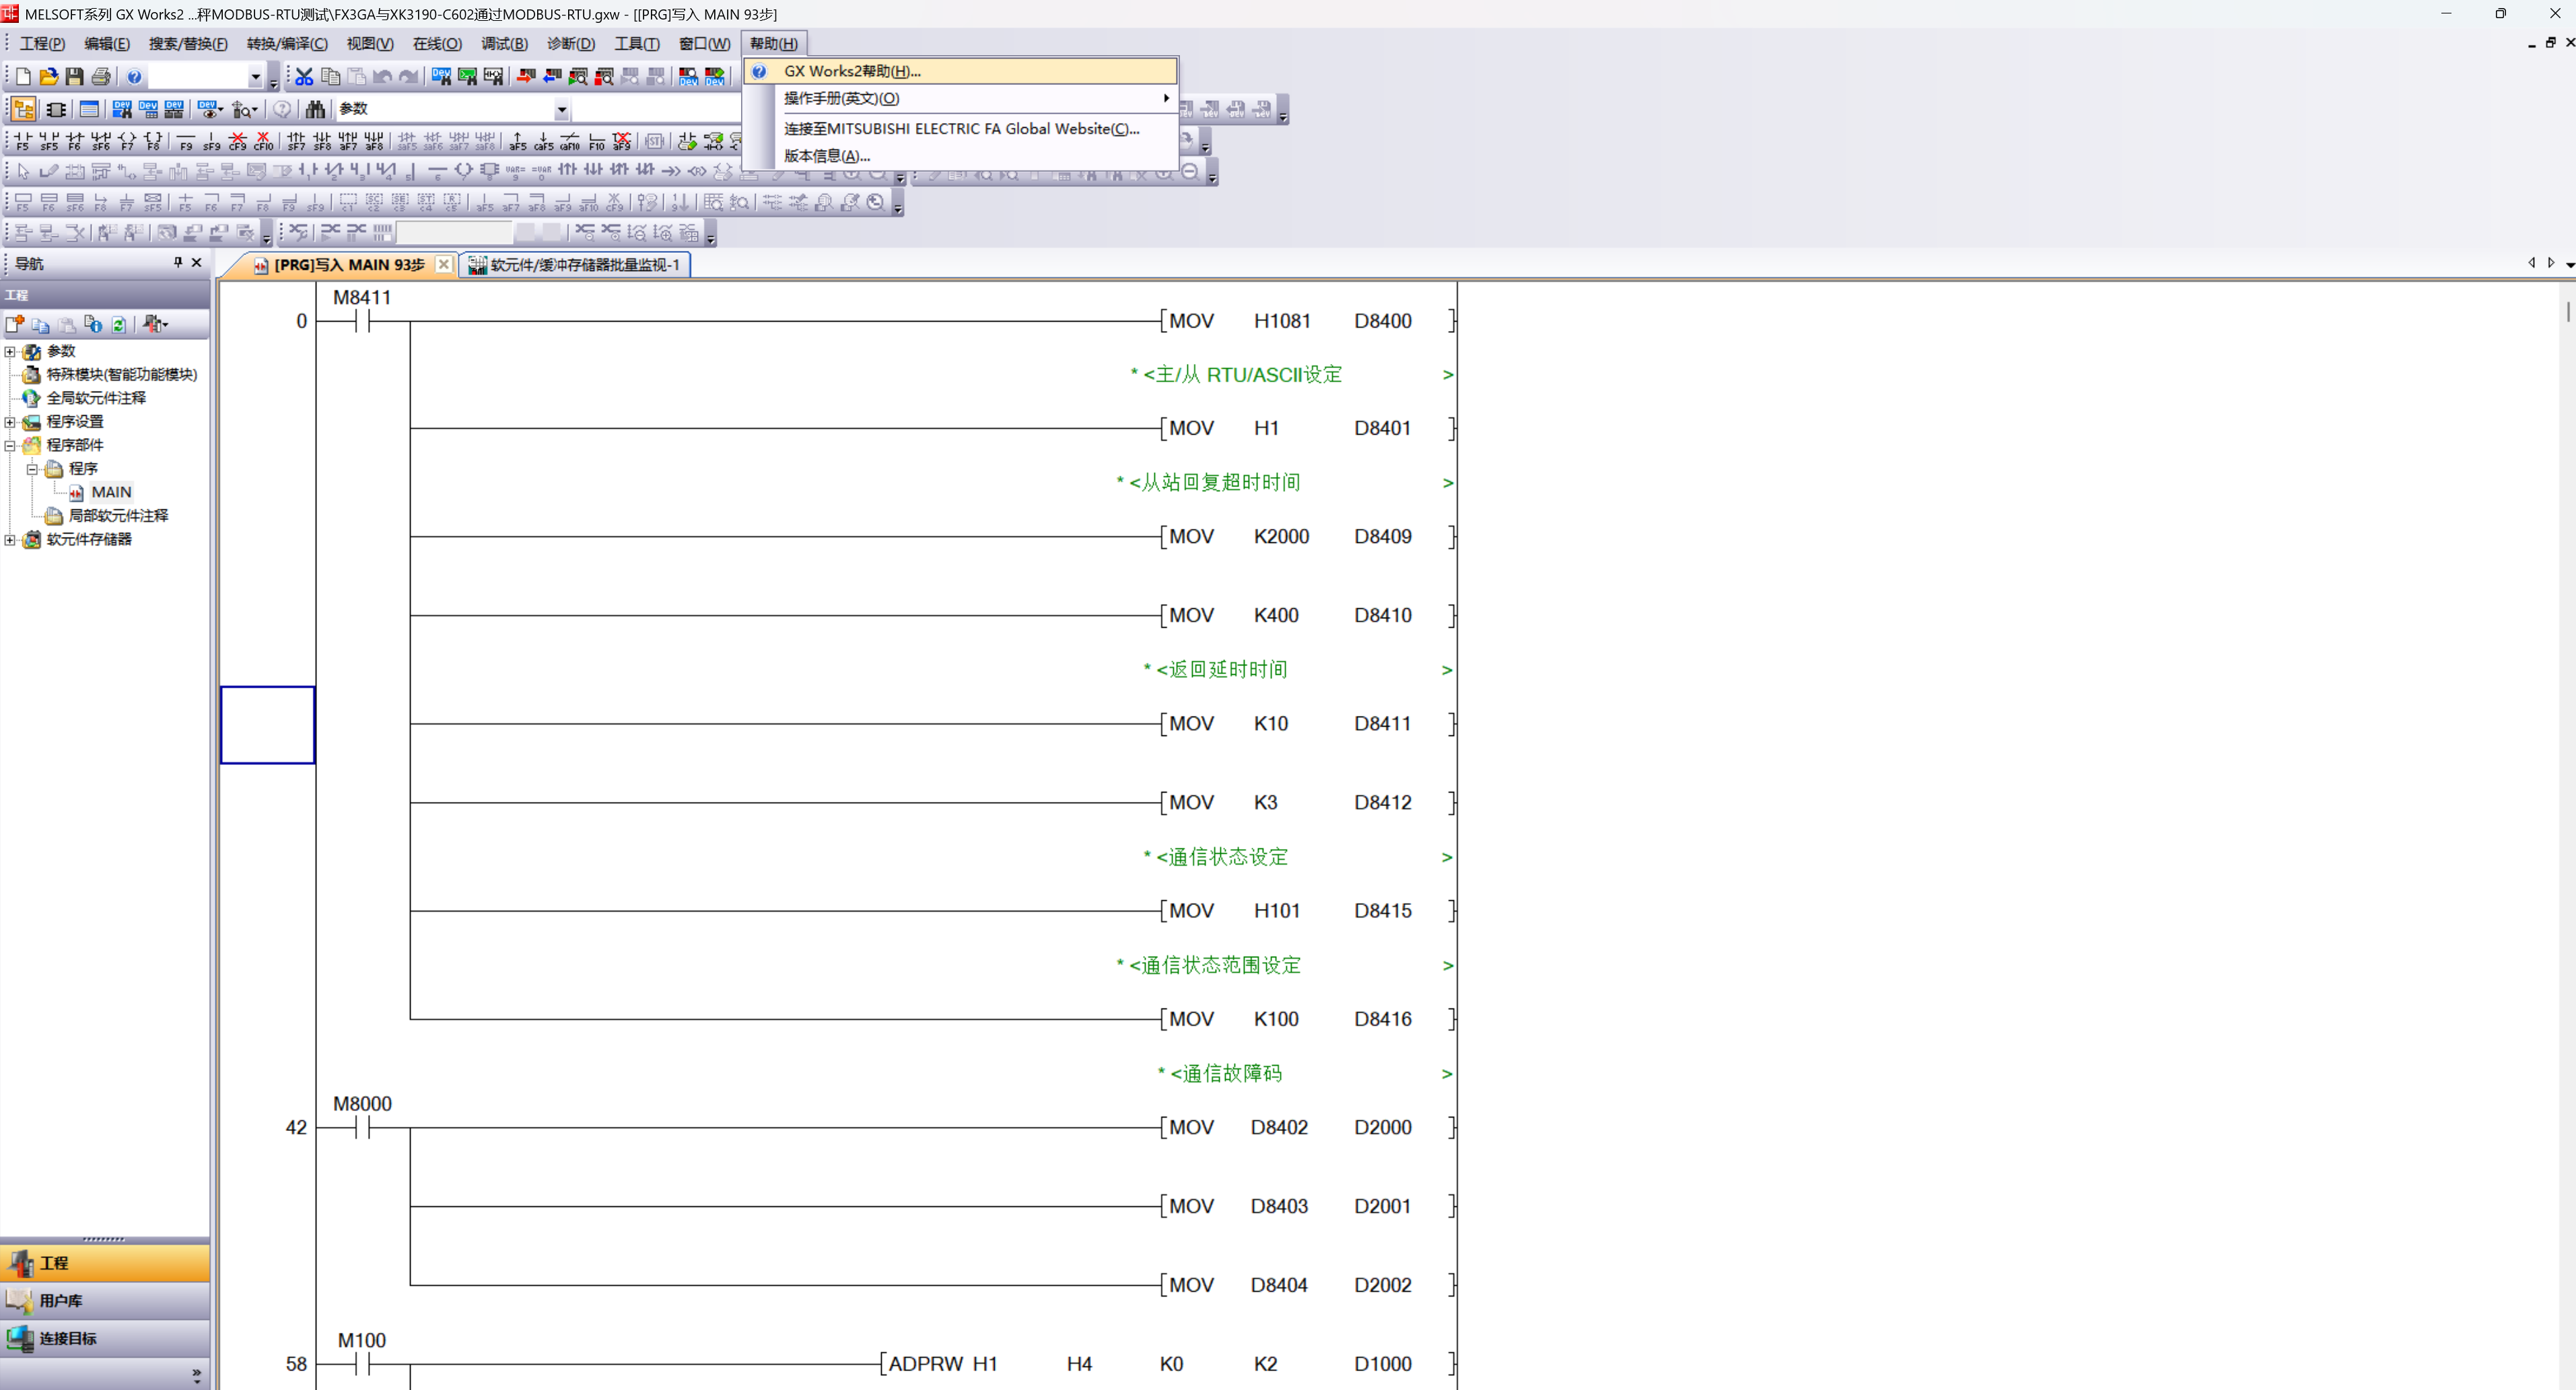Click the binoculars find icon
The height and width of the screenshot is (1390, 2576).
tap(315, 109)
